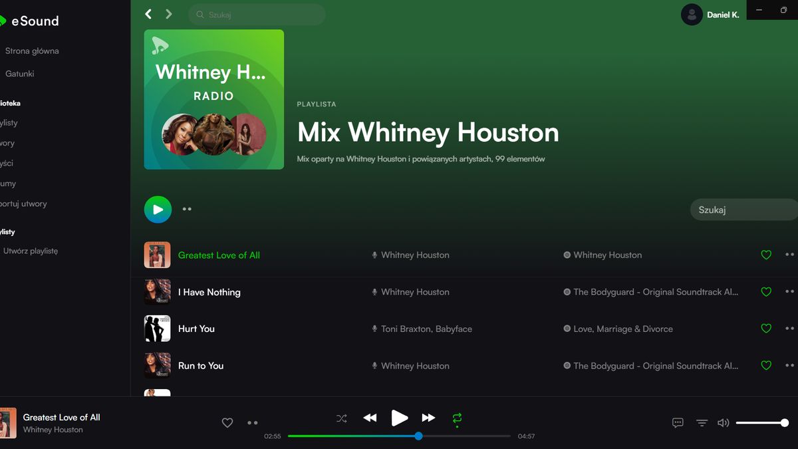Open Love, Marriage & Divorce album
Screen dimensions: 798x449
623,329
